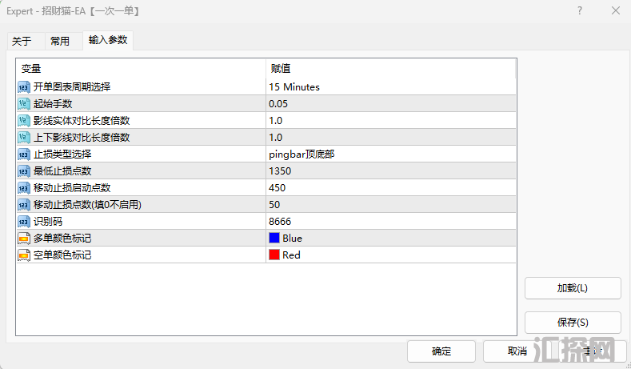Click the icon beside 止损类型选择
This screenshot has height=369, width=631.
tap(24, 154)
